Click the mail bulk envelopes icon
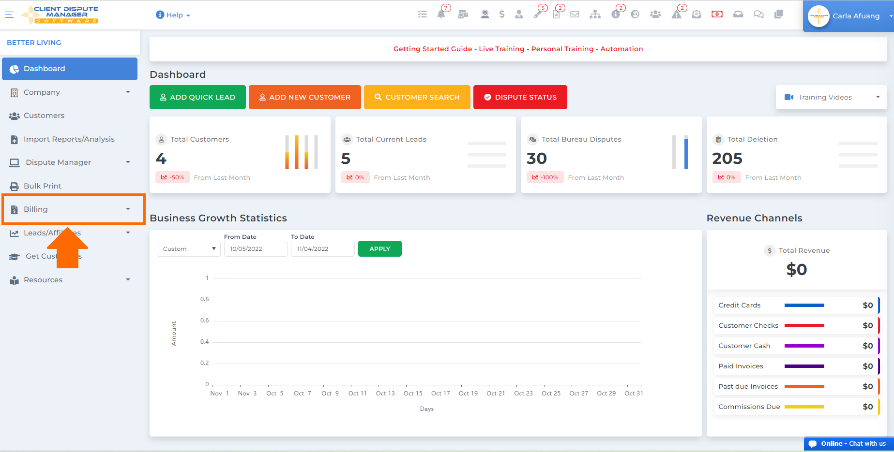 (x=463, y=15)
